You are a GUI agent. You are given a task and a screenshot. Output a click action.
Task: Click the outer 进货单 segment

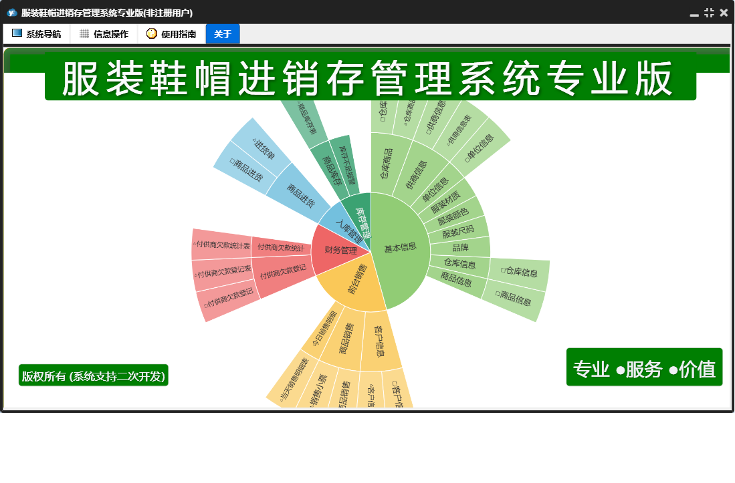(264, 148)
